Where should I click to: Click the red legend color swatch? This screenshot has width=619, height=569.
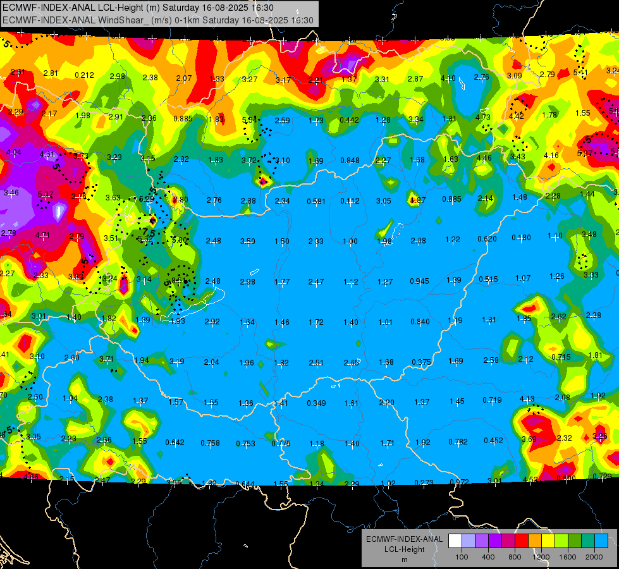point(522,541)
